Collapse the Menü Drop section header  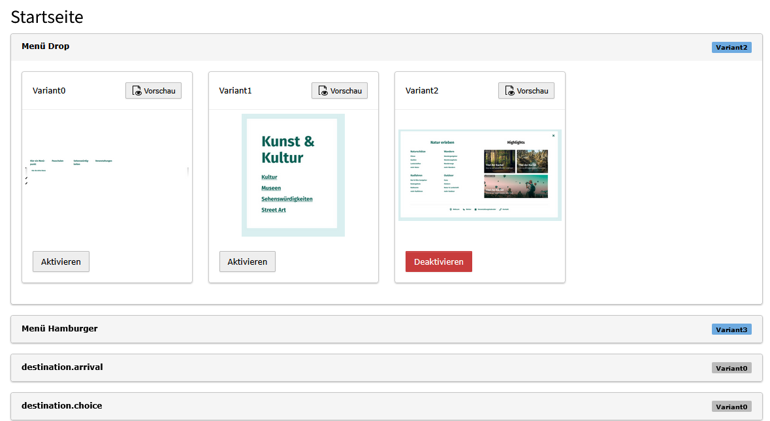(46, 46)
